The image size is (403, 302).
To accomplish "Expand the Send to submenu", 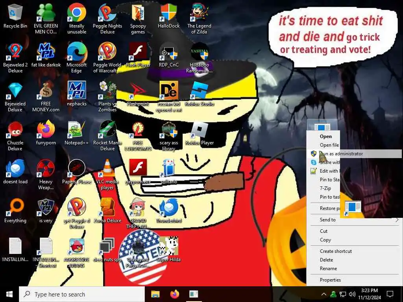I will [354, 219].
